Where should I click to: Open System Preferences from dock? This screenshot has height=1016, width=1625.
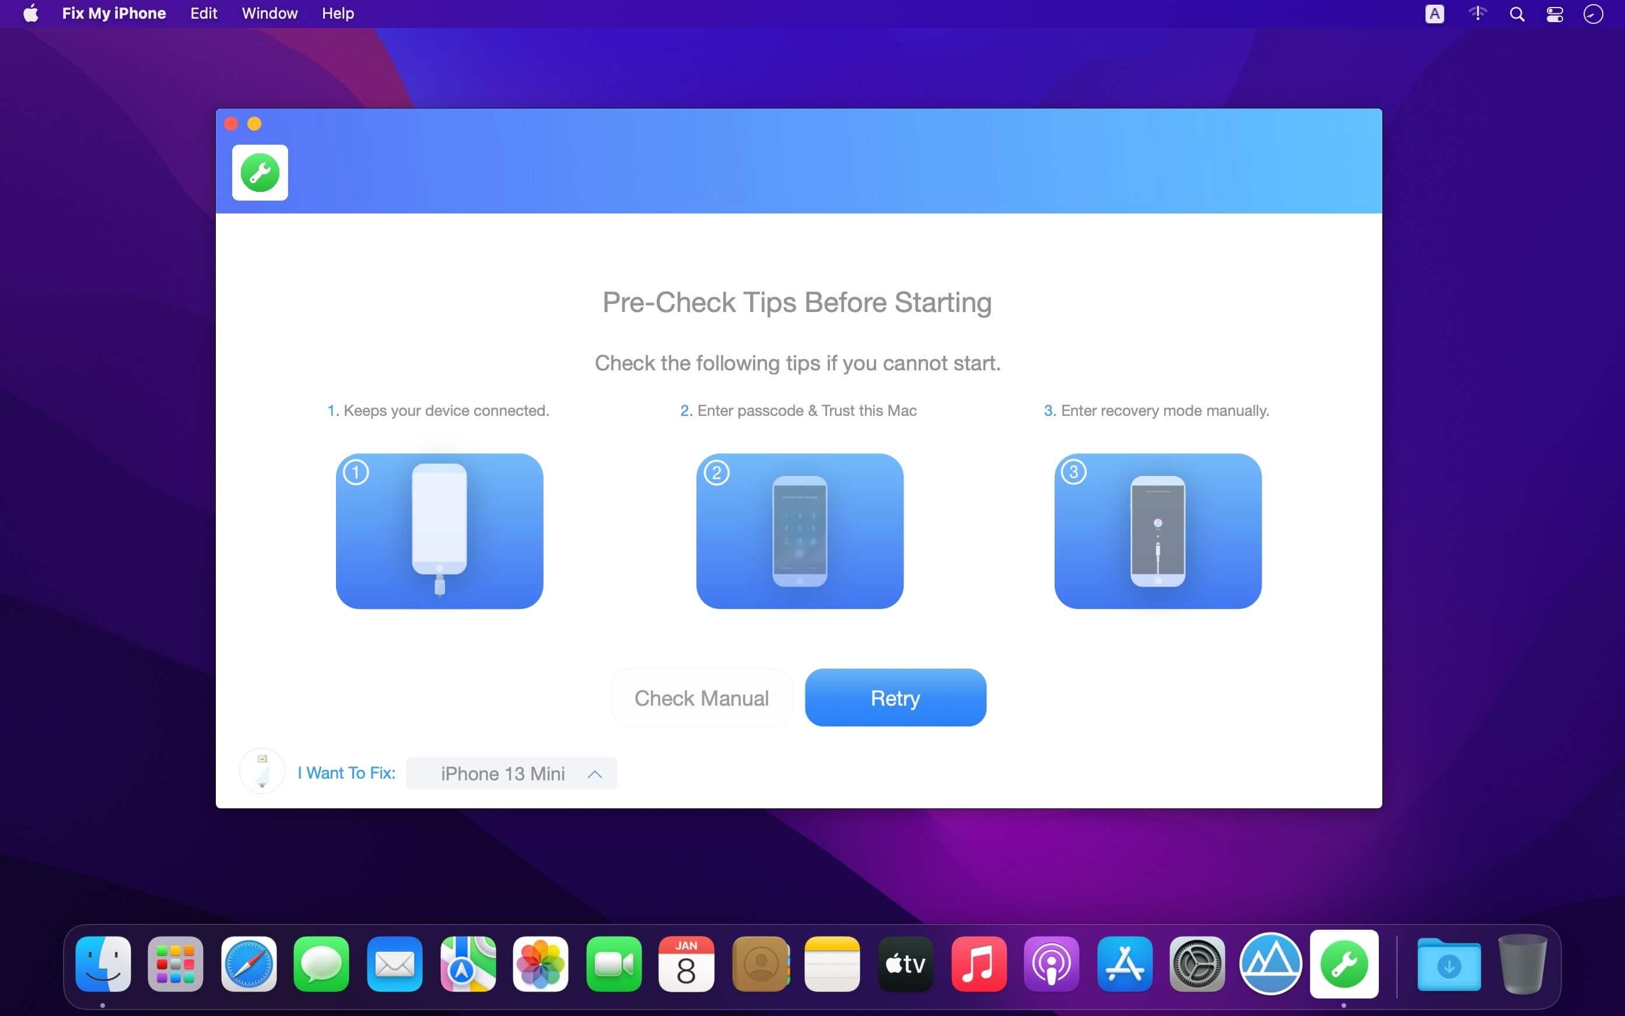[x=1197, y=966]
